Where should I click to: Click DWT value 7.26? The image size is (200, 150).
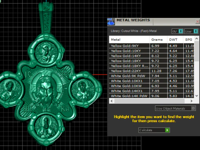point(173,71)
